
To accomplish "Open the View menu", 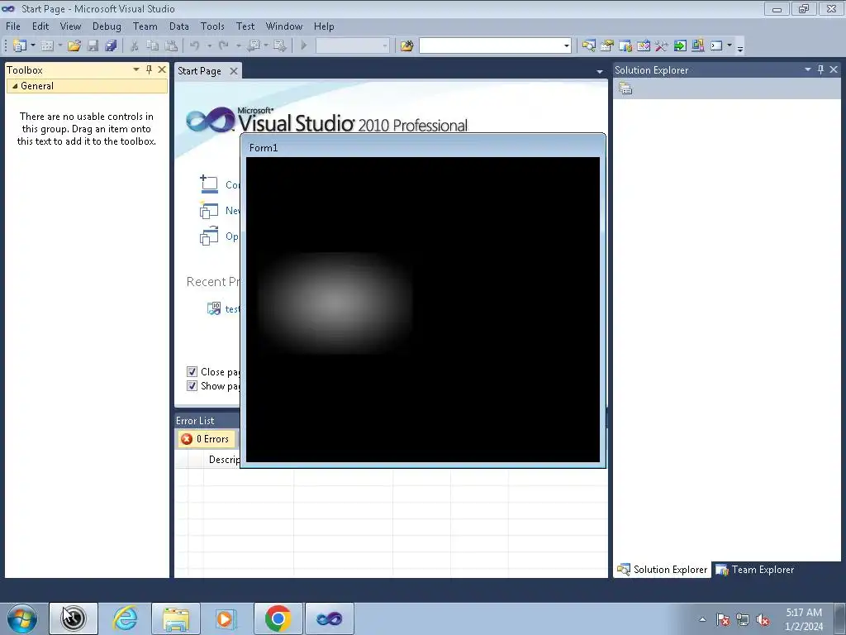I will [x=71, y=26].
